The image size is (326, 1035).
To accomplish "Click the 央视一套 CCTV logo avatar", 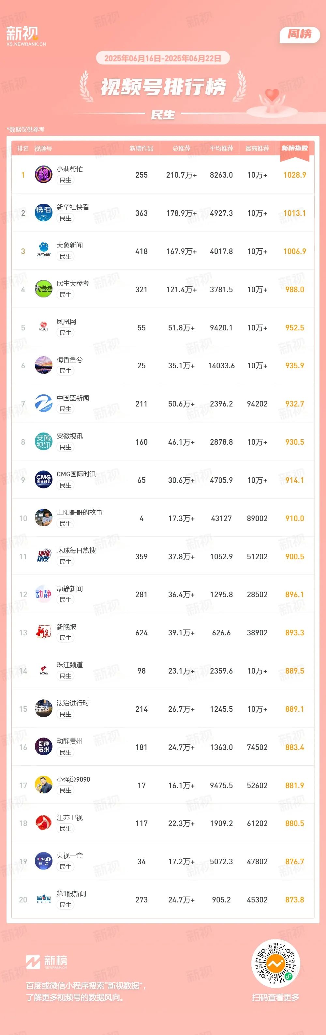I will (x=43, y=861).
